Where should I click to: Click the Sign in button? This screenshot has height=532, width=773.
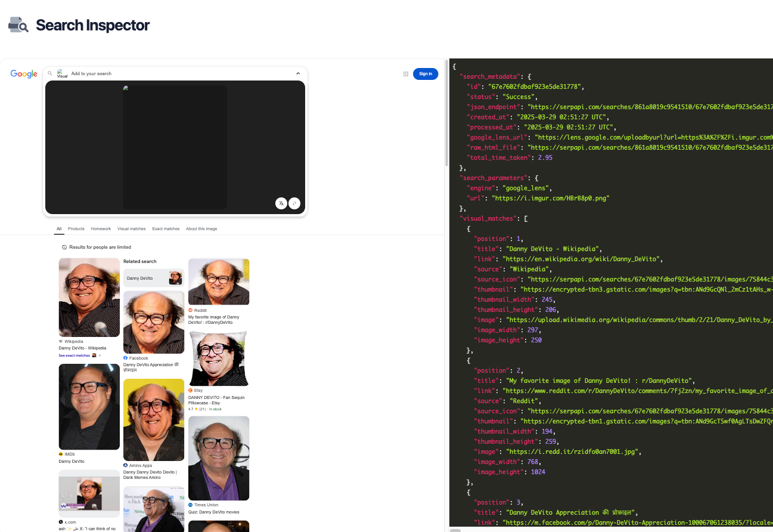pyautogui.click(x=426, y=74)
